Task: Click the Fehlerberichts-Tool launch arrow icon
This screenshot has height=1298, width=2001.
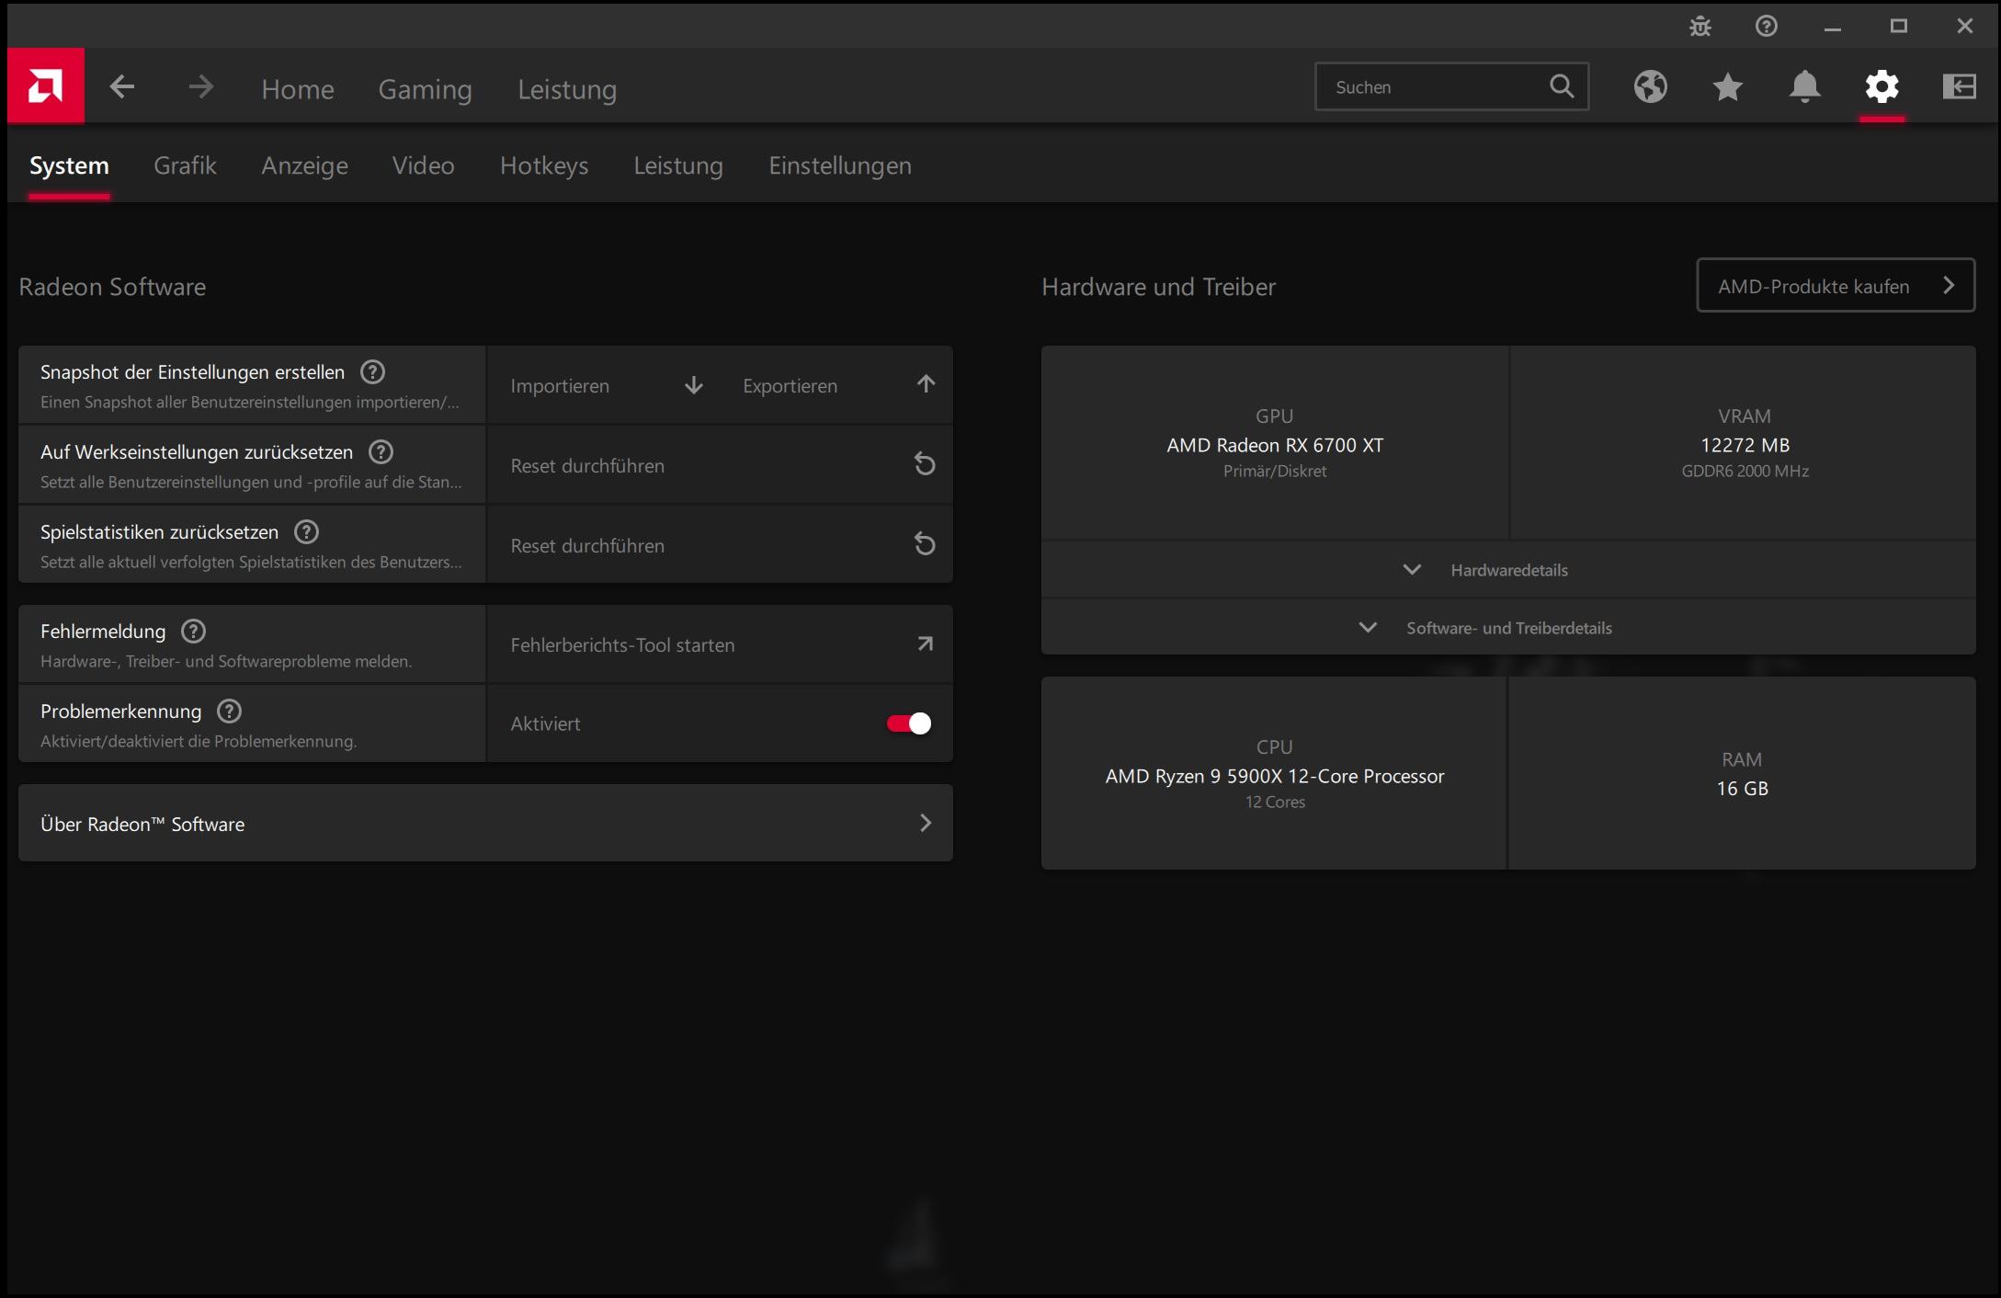Action: pos(926,643)
